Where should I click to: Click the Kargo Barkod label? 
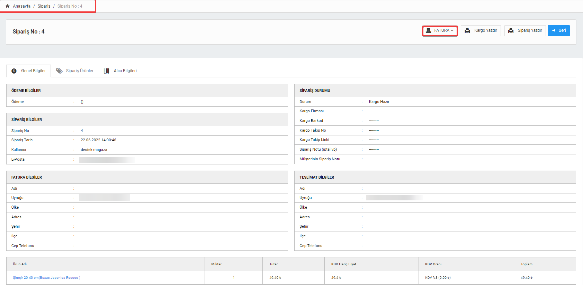tap(311, 121)
